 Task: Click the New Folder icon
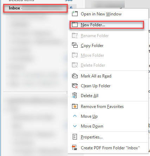coord(75,25)
